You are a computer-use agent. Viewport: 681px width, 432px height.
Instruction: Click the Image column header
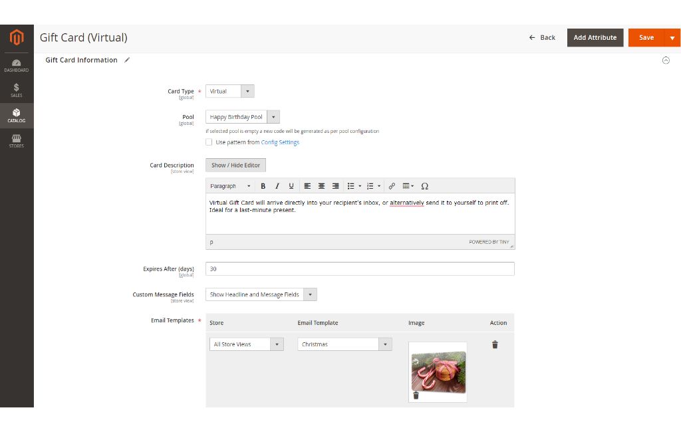pyautogui.click(x=416, y=322)
